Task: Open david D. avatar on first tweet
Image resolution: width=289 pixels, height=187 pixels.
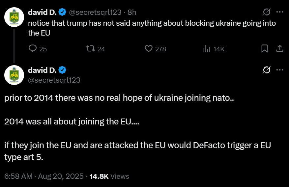Action: pyautogui.click(x=14, y=17)
